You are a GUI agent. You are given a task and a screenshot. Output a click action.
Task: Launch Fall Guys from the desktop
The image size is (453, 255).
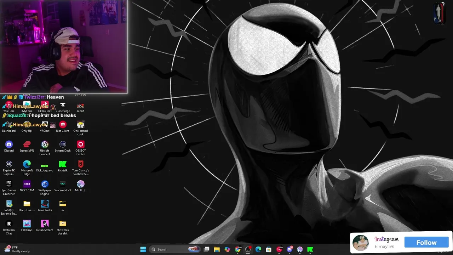coord(27,226)
